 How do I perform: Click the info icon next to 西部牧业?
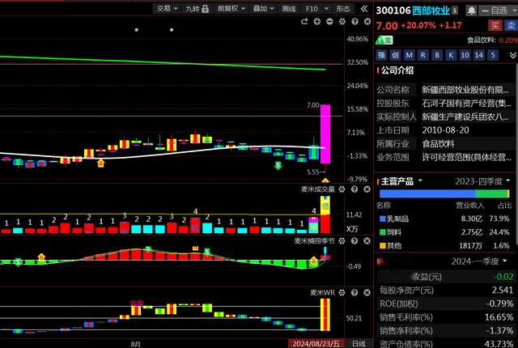[x=455, y=11]
